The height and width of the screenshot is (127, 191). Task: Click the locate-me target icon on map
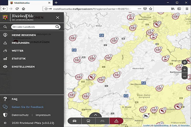(185, 62)
